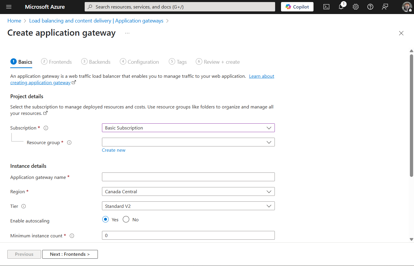Click the vertical scrollbar thumb
This screenshot has height=266, width=414.
pyautogui.click(x=411, y=115)
